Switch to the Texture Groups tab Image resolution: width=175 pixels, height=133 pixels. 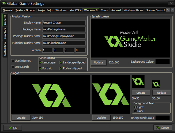[25, 10]
